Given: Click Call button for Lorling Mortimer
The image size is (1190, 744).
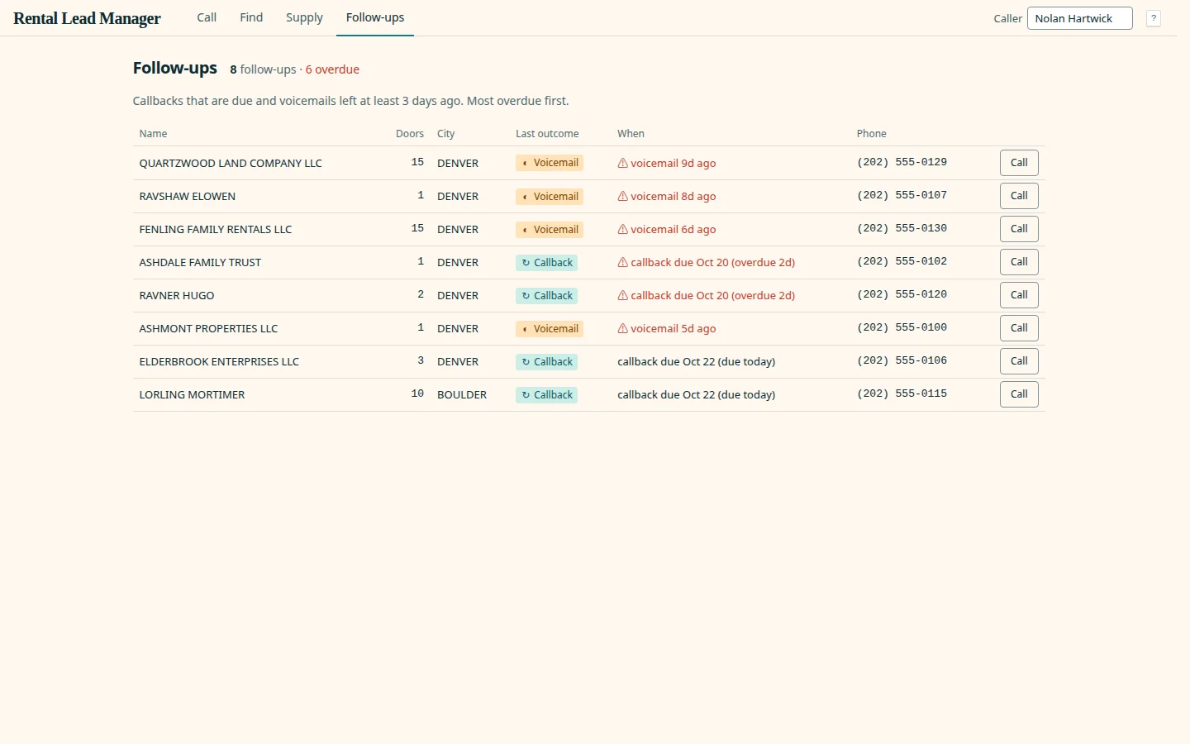Looking at the screenshot, I should point(1019,394).
